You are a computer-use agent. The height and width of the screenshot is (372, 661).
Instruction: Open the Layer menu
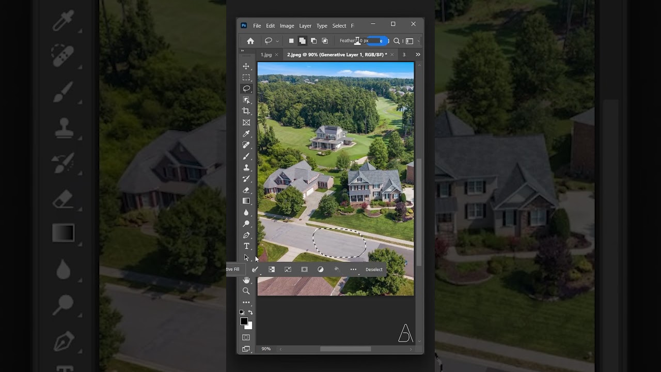pyautogui.click(x=305, y=26)
